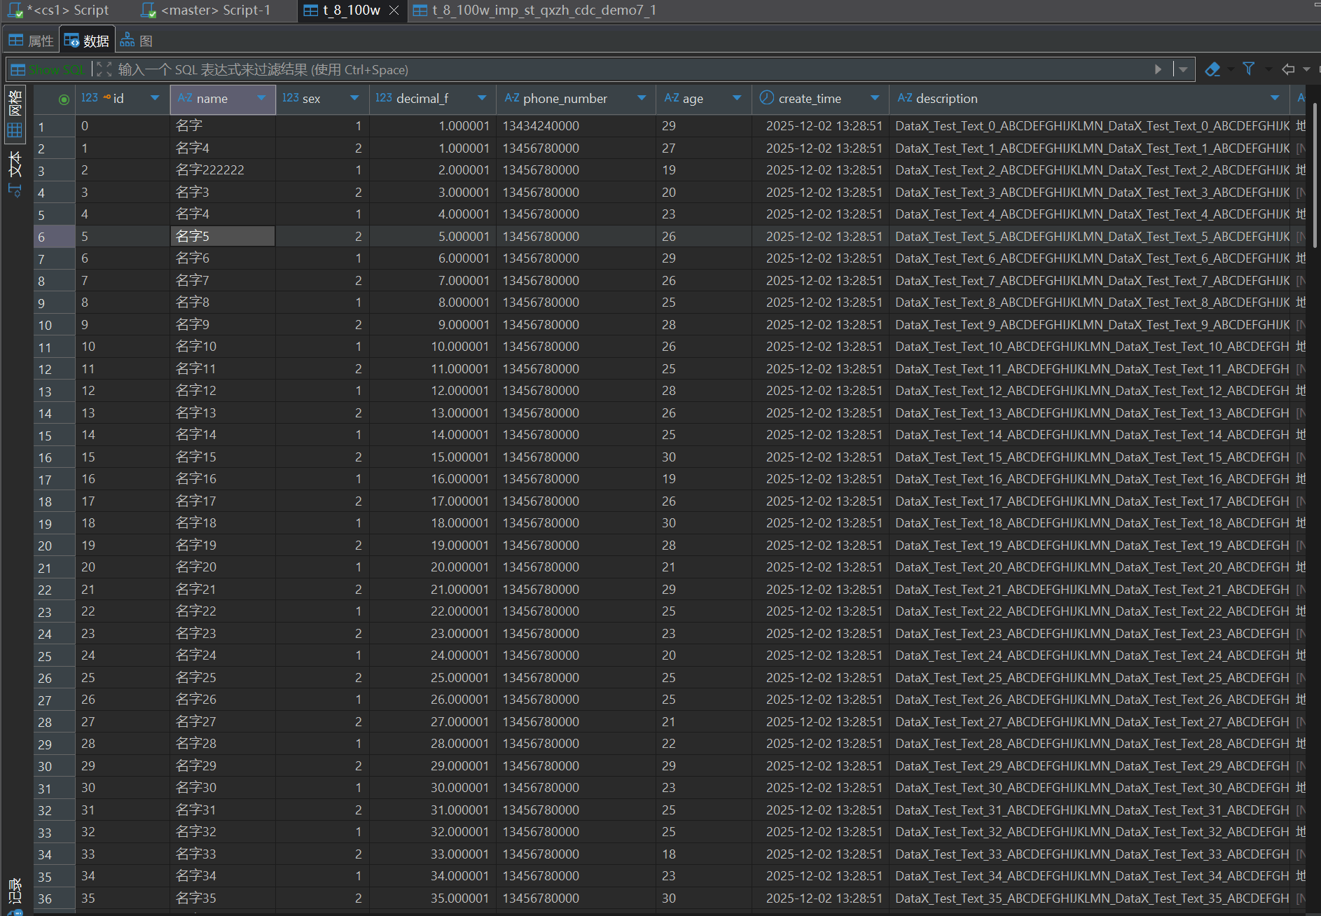Screen dimensions: 1321x916
Task: Click the cell 名字5
Action: coord(223,237)
